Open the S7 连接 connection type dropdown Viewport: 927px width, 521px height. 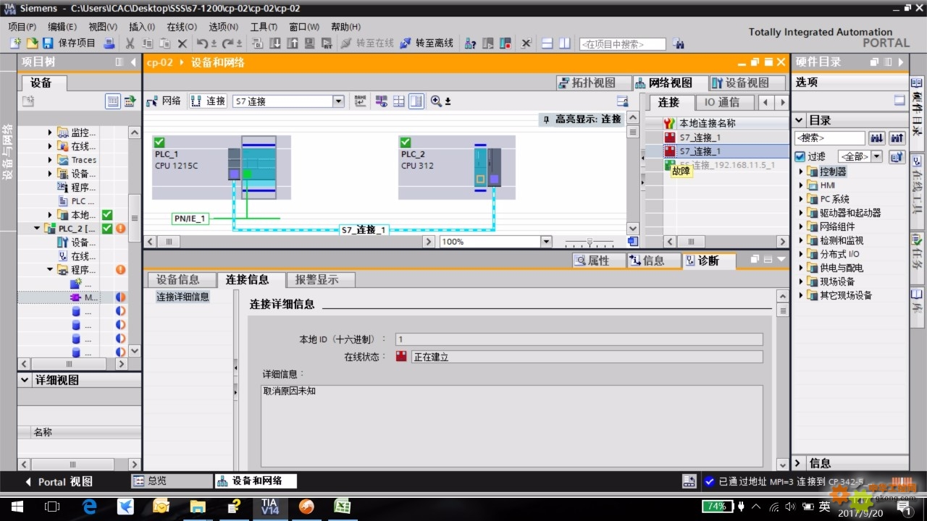click(x=338, y=101)
